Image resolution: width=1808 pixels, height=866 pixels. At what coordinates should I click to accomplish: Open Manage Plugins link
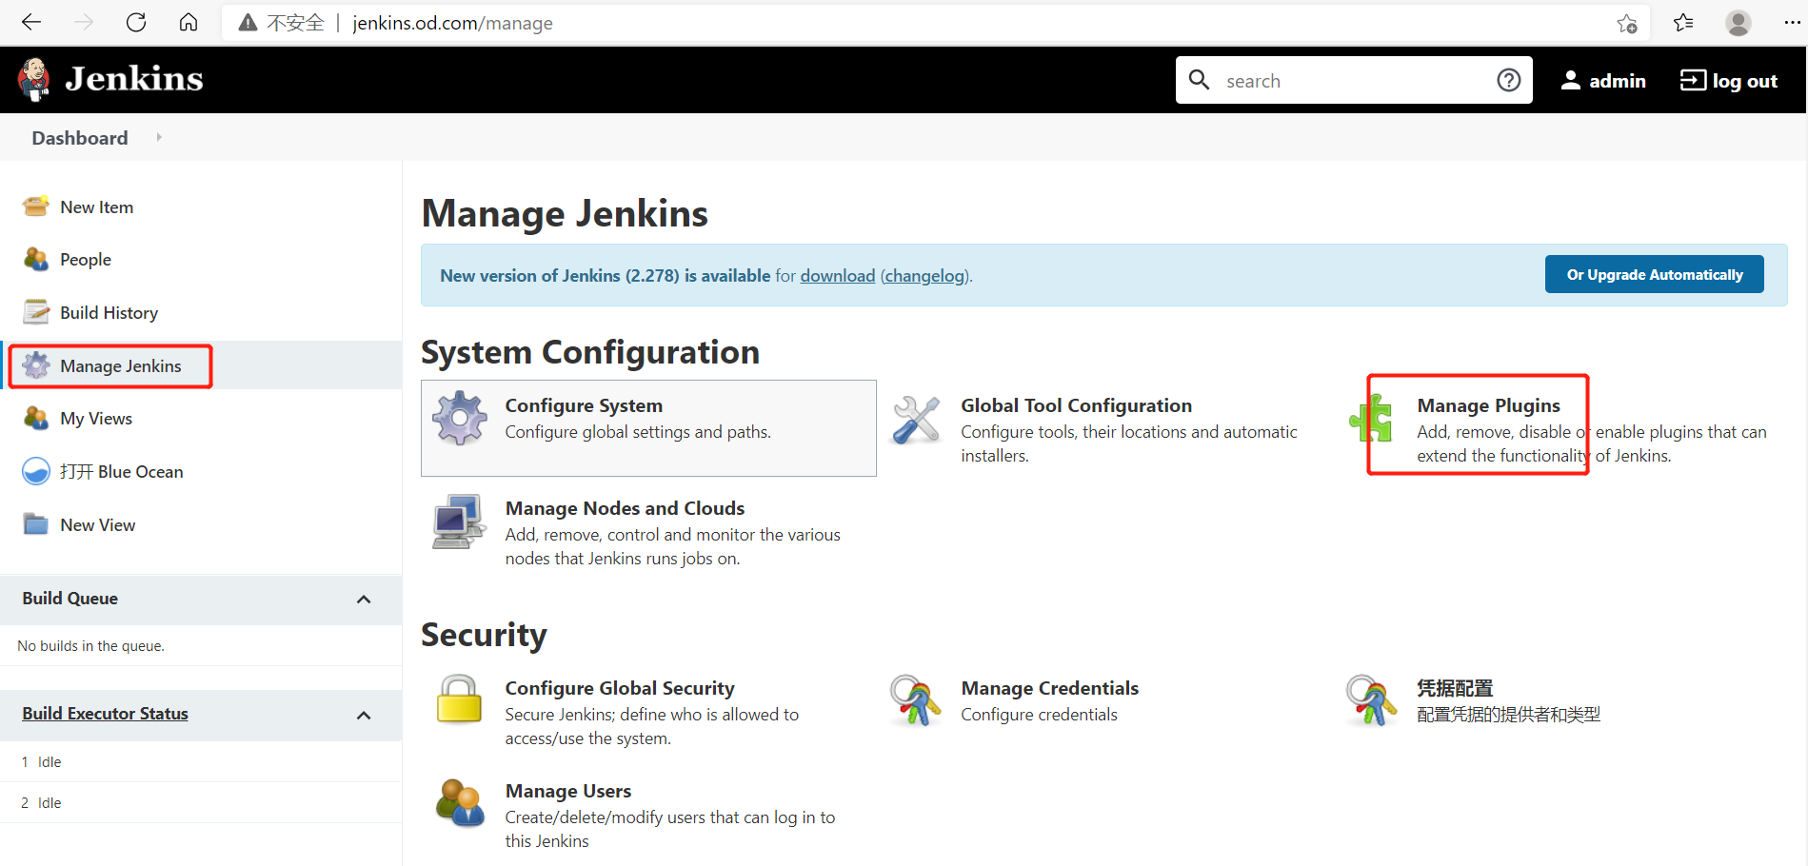[1488, 405]
